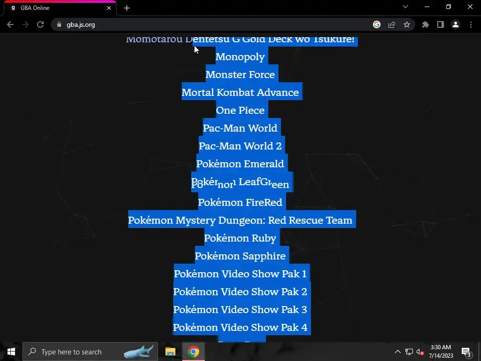Launch Pac-Man World 2
This screenshot has height=361, width=481.
[x=240, y=146]
